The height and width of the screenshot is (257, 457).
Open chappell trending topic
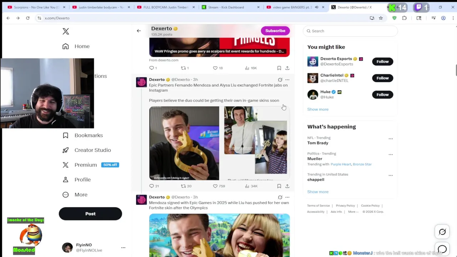coord(316,180)
